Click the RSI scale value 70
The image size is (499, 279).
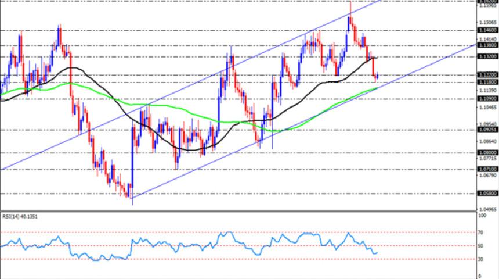coord(480,233)
